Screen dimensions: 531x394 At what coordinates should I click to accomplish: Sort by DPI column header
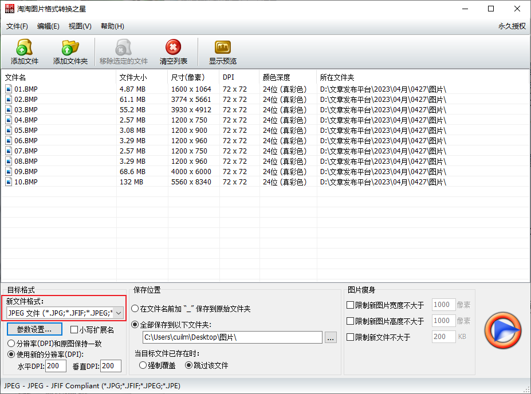tap(239, 77)
